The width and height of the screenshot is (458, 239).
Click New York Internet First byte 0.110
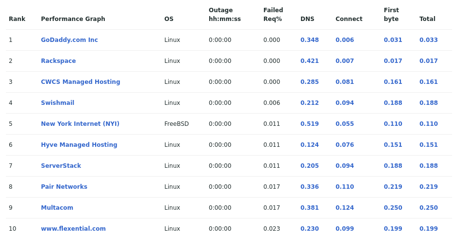tap(393, 124)
